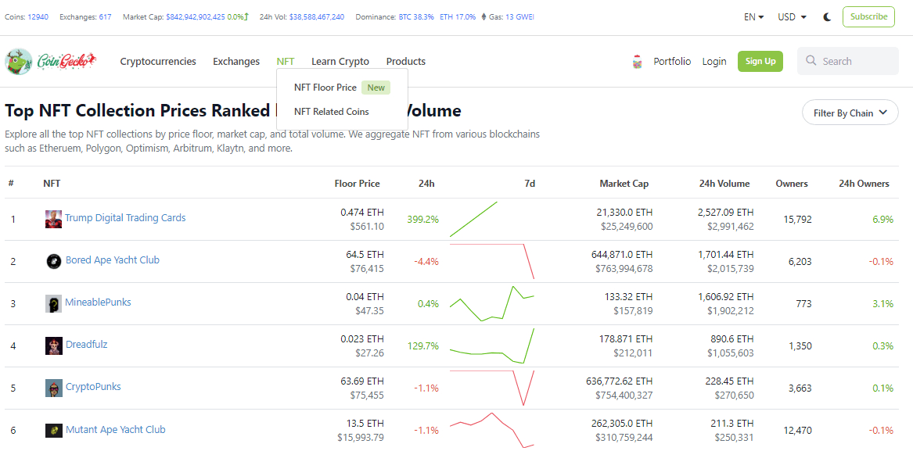
Task: Click the # rank column header
Action: [11, 184]
